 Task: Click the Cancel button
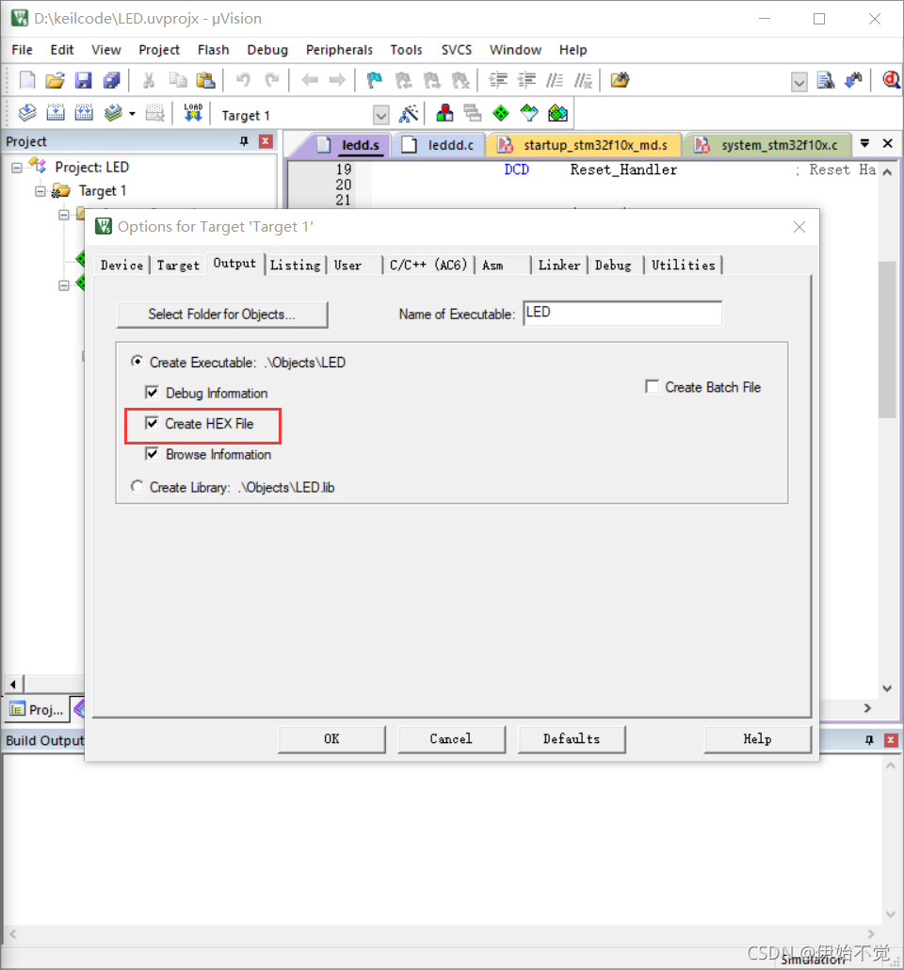point(451,738)
